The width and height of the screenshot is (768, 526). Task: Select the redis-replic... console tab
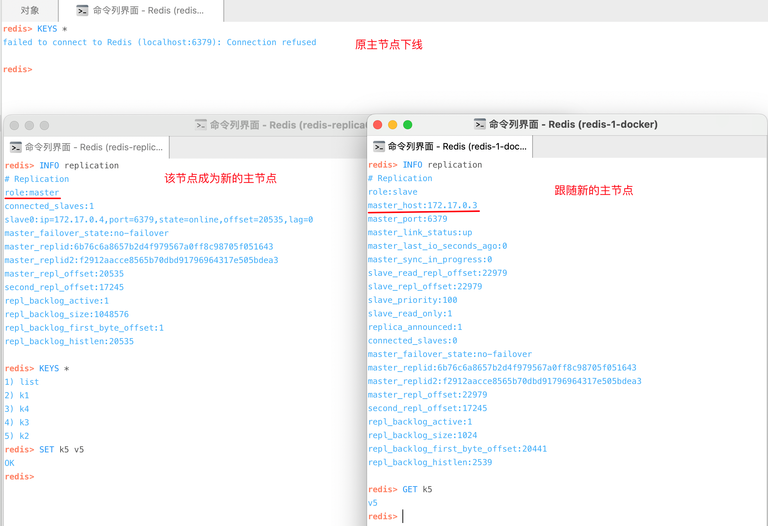coord(87,147)
